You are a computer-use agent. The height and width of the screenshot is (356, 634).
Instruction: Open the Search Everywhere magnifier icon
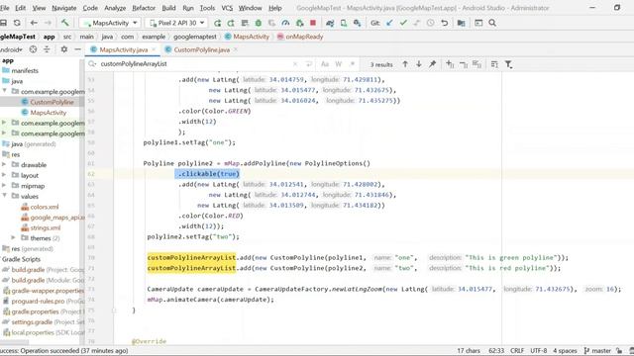tap(492, 23)
